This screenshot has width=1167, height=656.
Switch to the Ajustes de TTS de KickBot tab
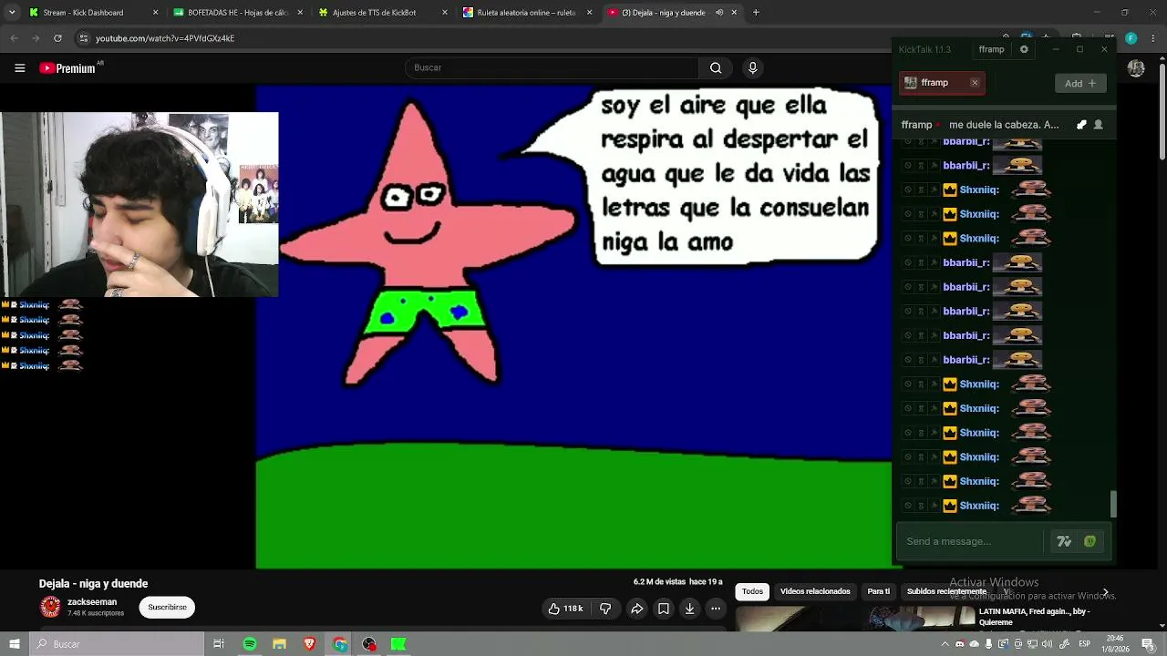(x=381, y=13)
